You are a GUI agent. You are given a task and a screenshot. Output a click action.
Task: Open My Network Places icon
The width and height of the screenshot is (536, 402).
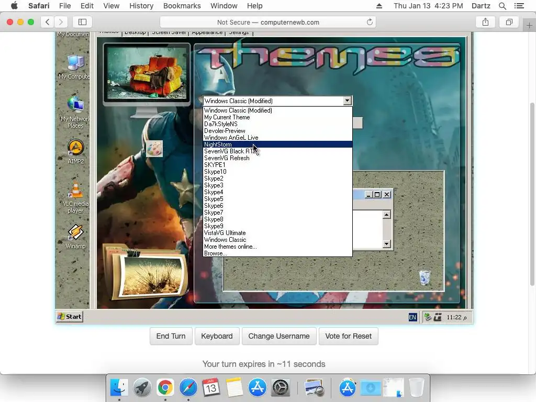point(75,112)
